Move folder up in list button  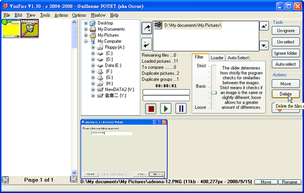coord(264,26)
